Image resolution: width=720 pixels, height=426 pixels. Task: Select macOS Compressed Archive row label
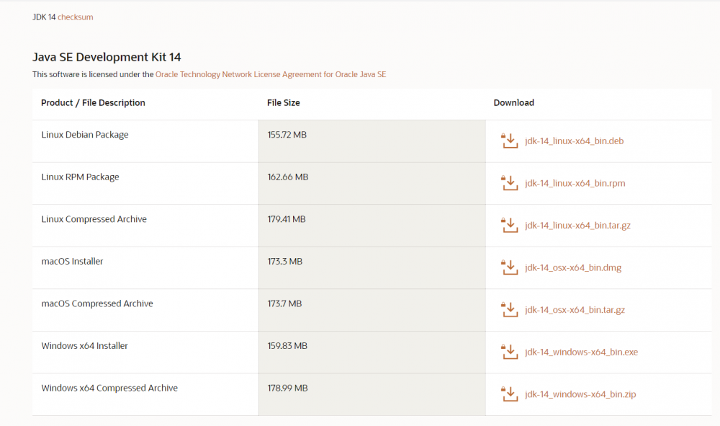click(x=97, y=303)
